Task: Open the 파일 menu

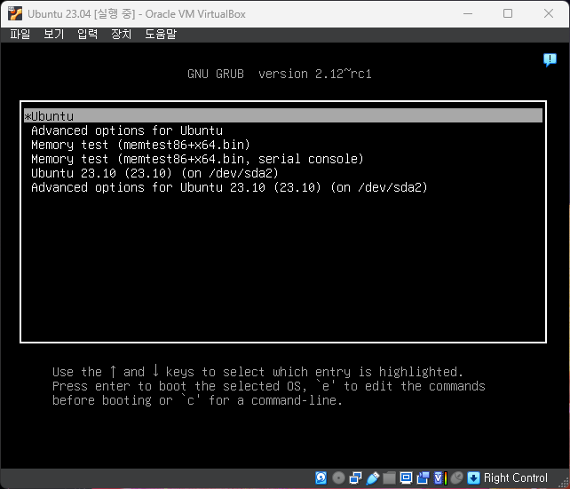Action: [x=20, y=34]
